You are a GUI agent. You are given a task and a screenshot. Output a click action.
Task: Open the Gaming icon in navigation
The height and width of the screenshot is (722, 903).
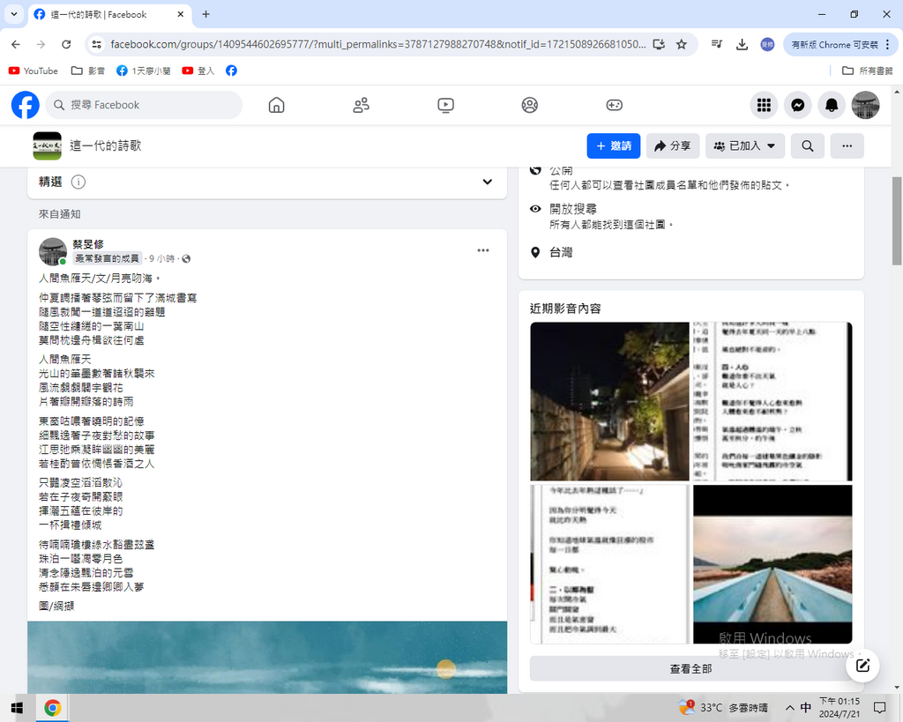[614, 105]
